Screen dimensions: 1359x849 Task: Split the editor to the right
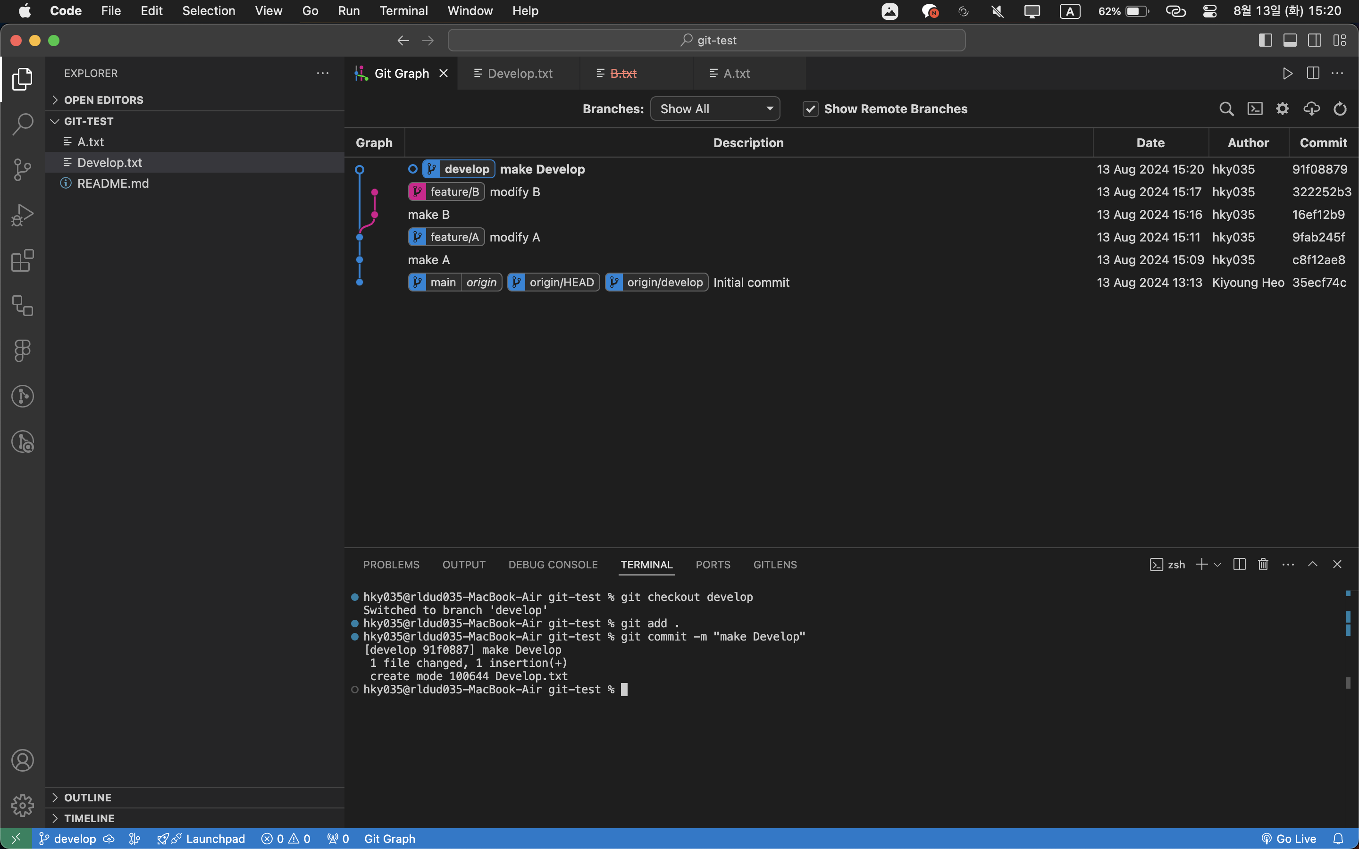point(1313,74)
